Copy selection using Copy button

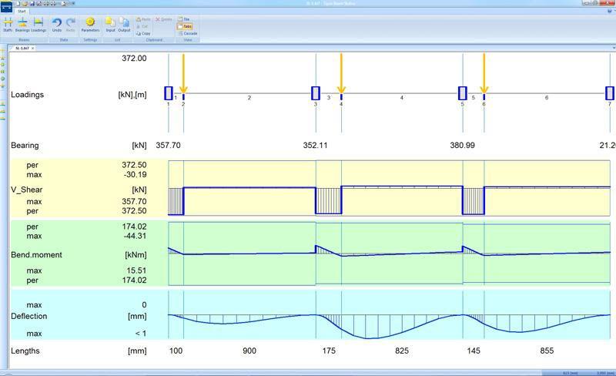pyautogui.click(x=143, y=33)
